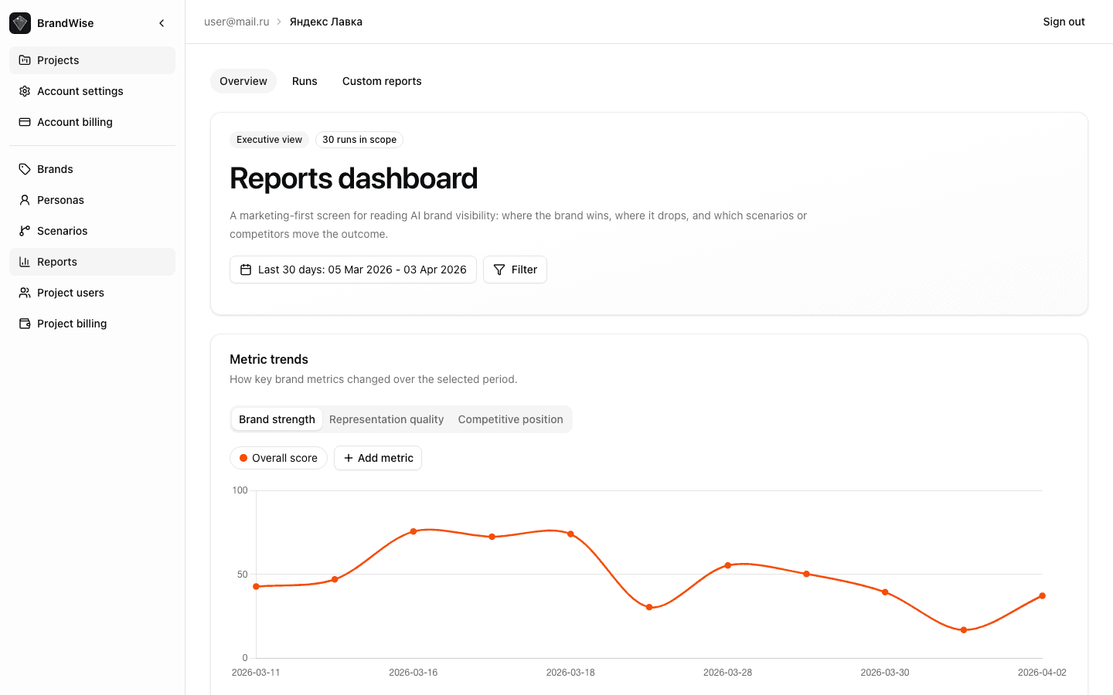Image resolution: width=1113 pixels, height=695 pixels.
Task: Click the Account settings gear icon
Action: pos(26,91)
